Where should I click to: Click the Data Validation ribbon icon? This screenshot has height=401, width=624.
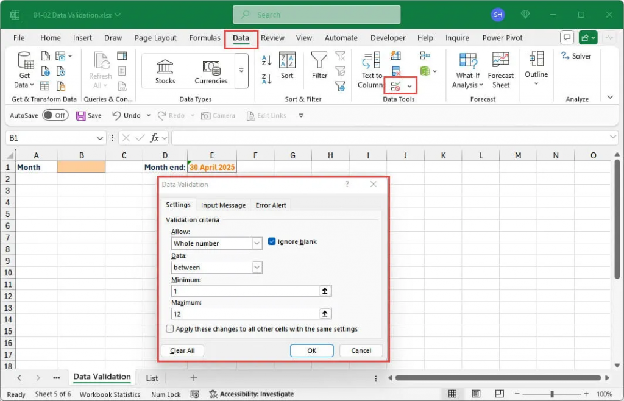(397, 87)
